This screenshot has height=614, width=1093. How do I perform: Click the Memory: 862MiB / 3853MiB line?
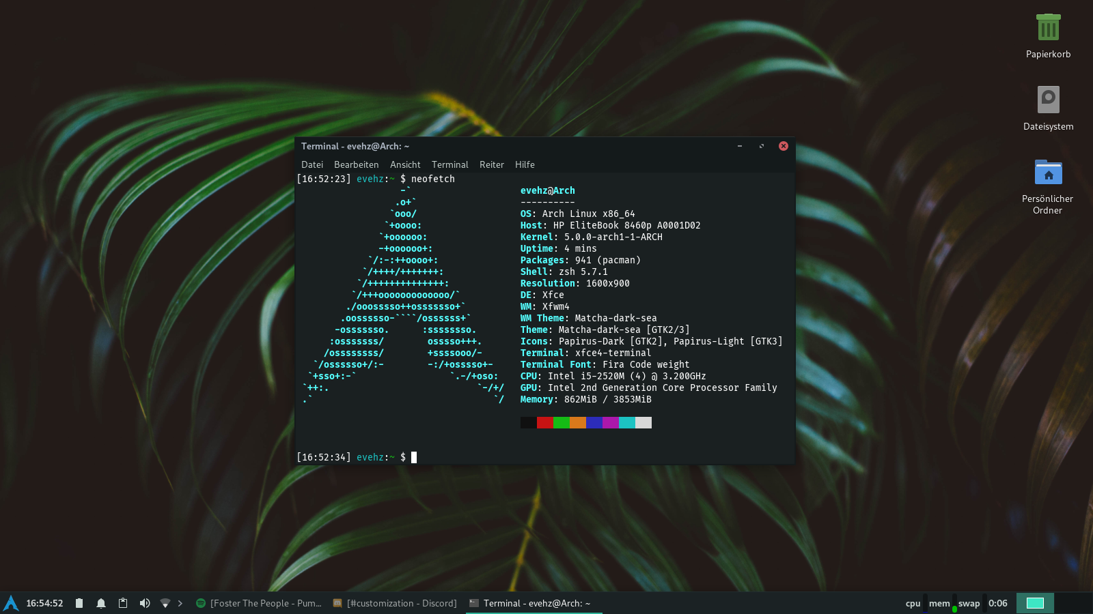[x=586, y=399]
